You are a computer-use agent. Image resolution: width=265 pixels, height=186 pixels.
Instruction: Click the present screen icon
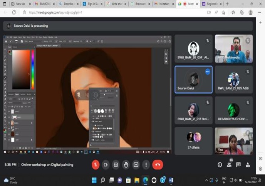[136, 165]
